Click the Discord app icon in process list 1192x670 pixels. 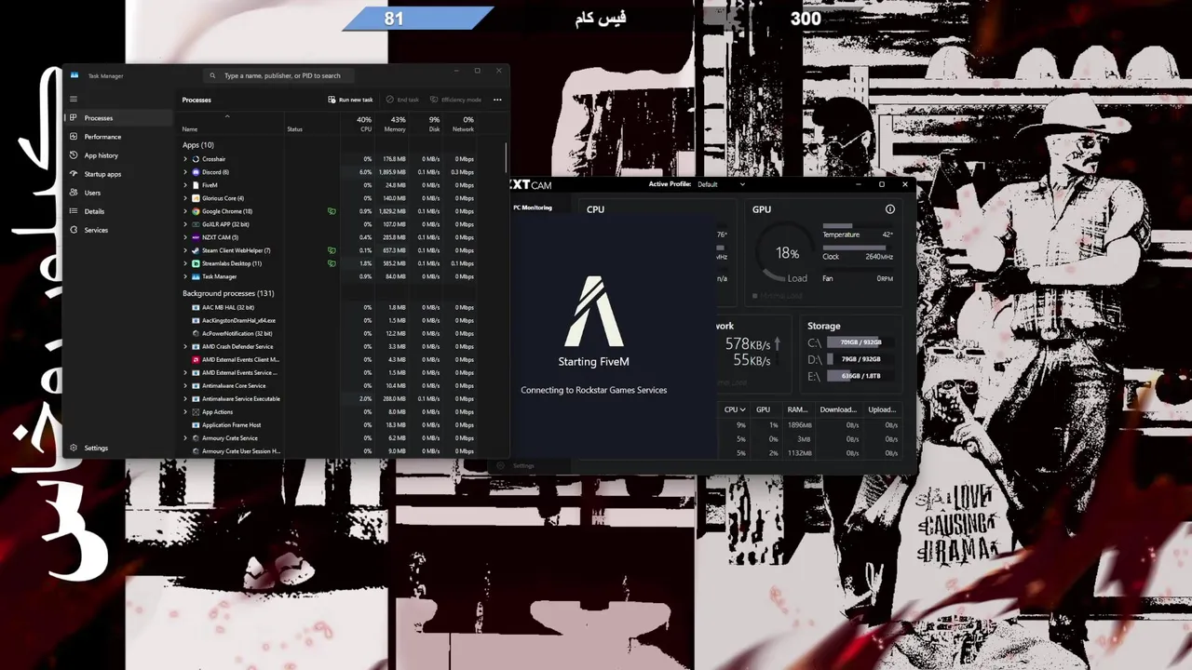[x=196, y=172]
